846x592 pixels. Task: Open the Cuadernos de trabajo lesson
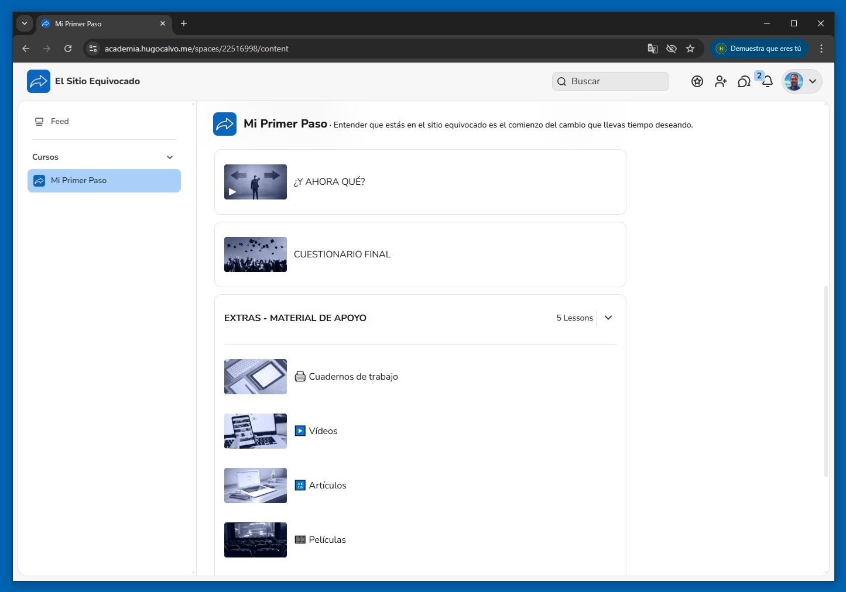pyautogui.click(x=420, y=377)
